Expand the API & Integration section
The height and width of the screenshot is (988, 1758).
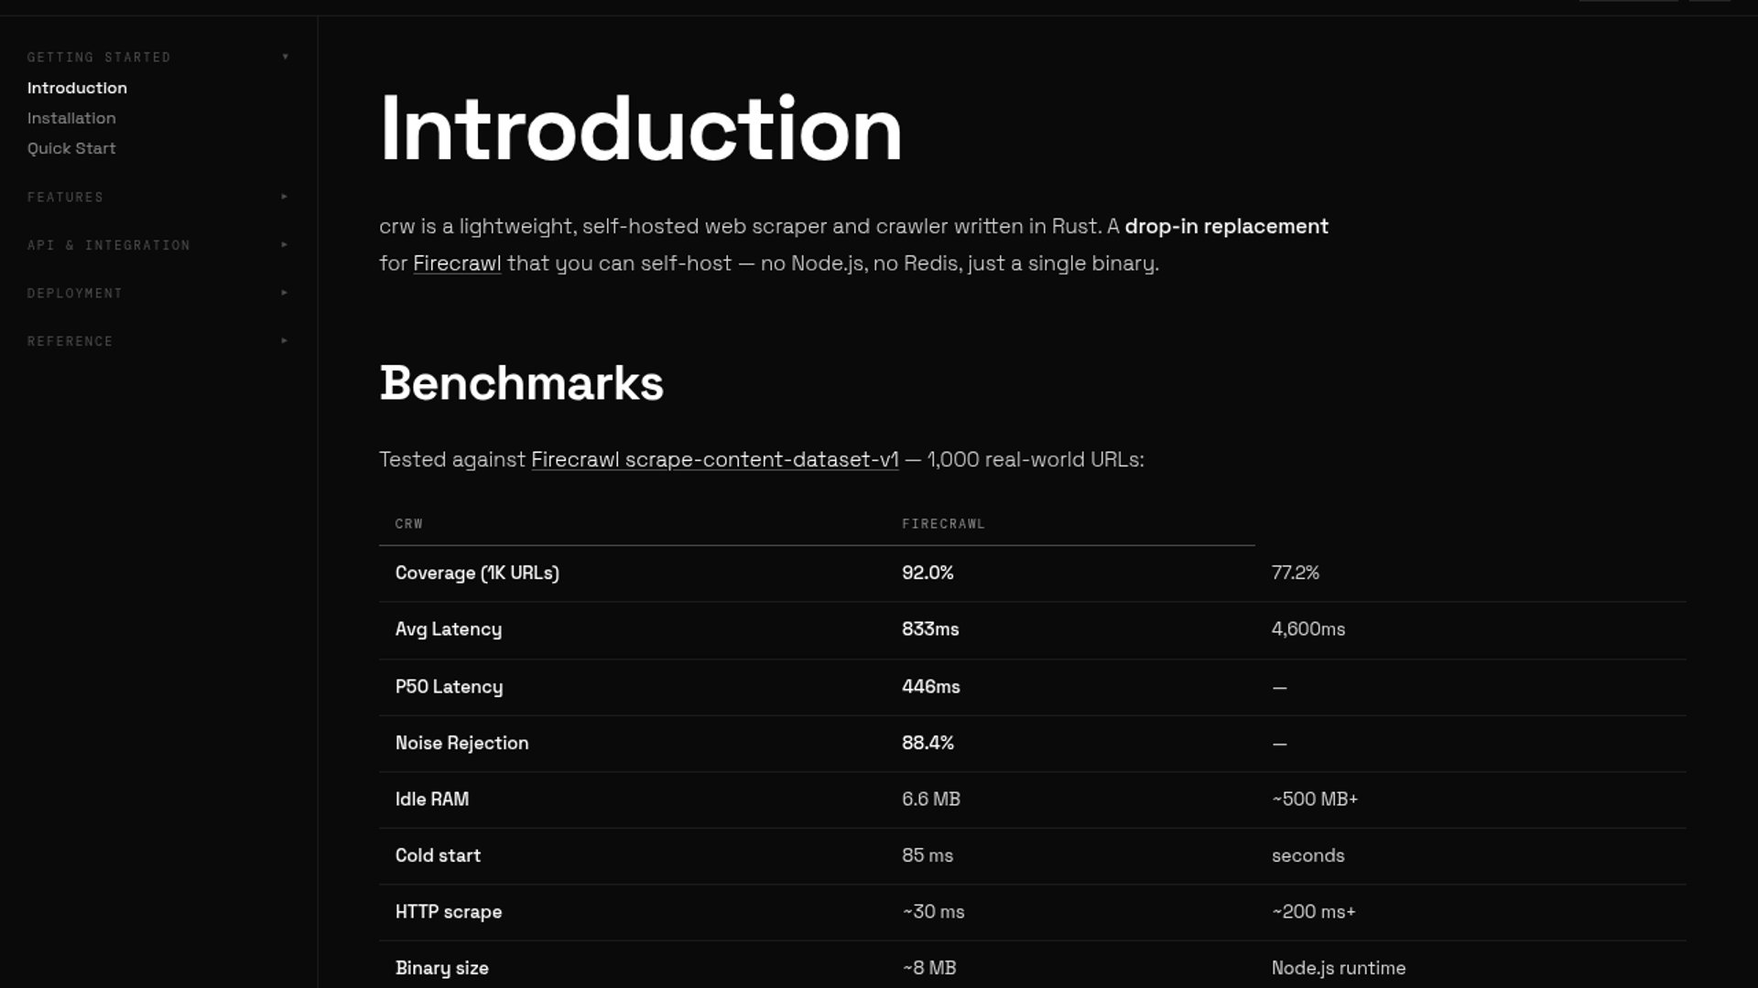pos(109,245)
